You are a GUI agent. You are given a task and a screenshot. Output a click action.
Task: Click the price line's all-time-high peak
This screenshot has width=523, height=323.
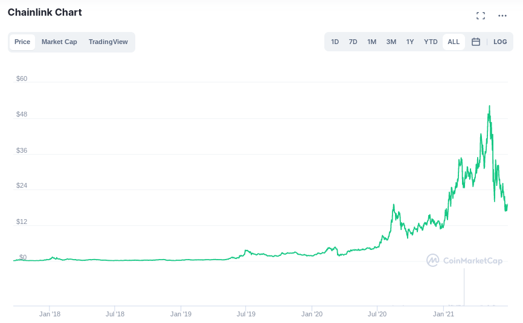[489, 106]
